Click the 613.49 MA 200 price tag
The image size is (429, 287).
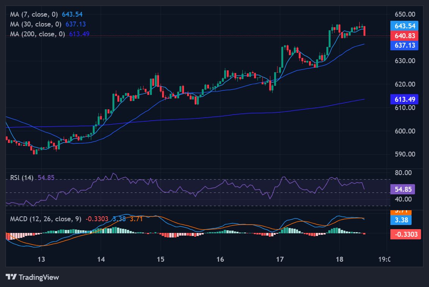coord(404,99)
